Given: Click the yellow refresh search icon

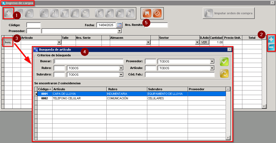Looking at the screenshot, I should pos(224,74).
